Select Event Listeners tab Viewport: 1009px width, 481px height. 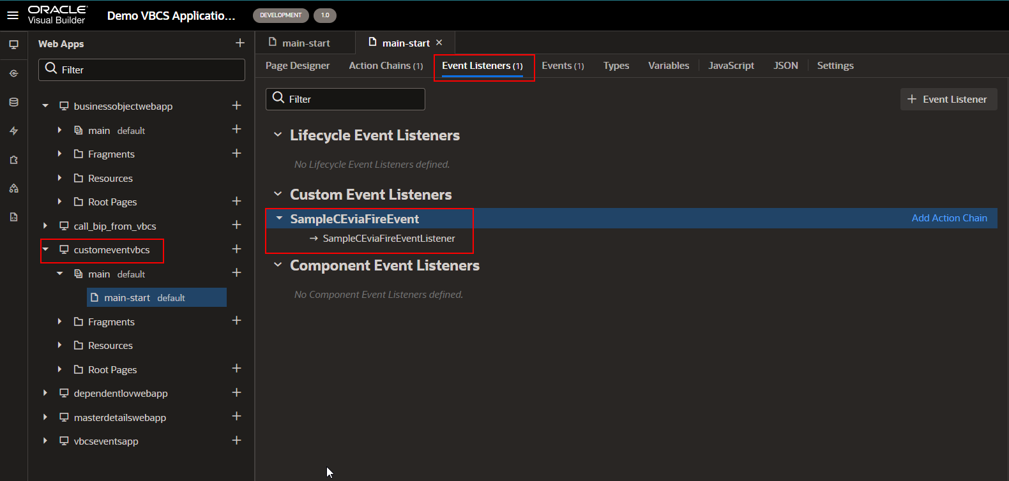(482, 66)
